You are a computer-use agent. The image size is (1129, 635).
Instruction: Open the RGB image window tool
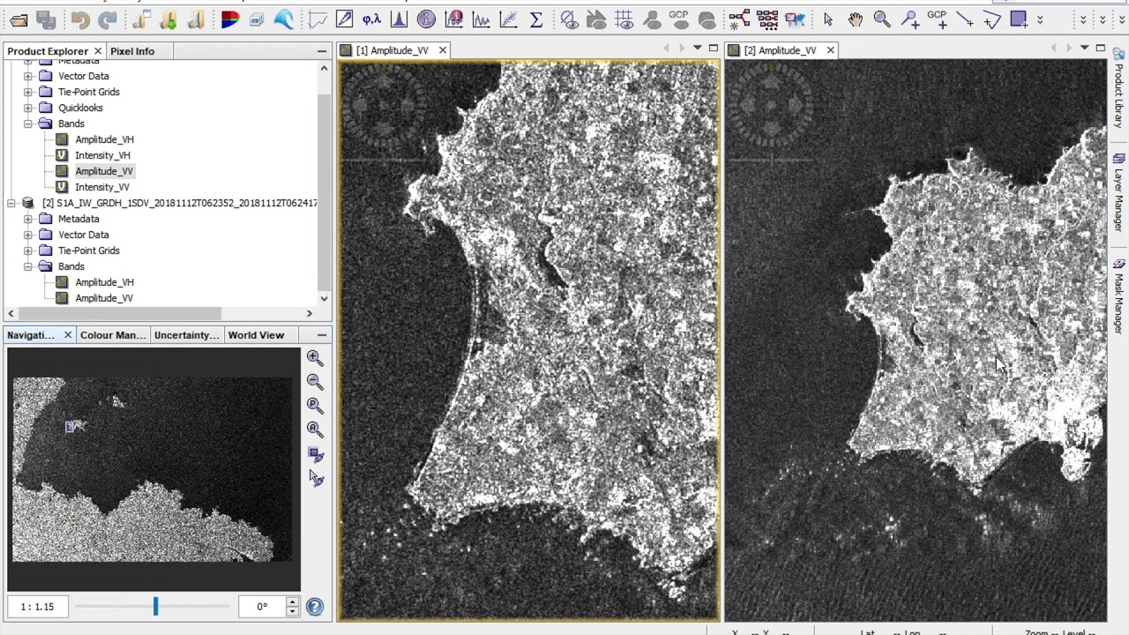(x=229, y=19)
